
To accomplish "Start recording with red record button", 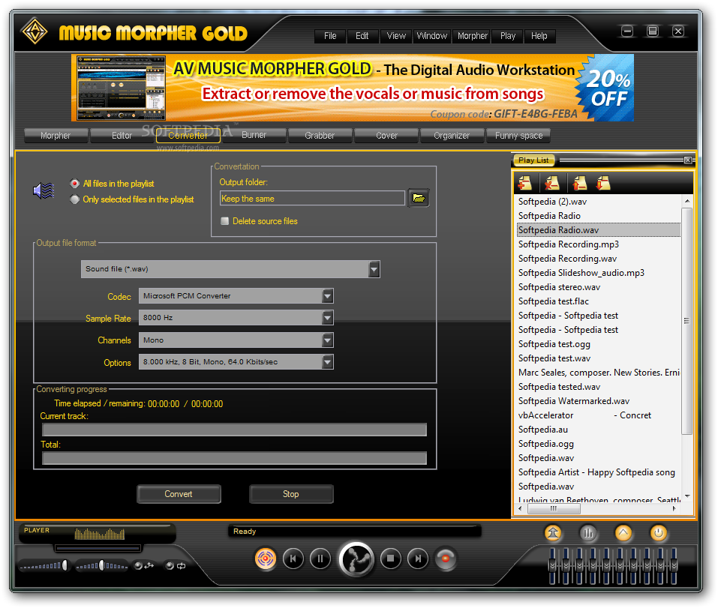I will pyautogui.click(x=446, y=559).
